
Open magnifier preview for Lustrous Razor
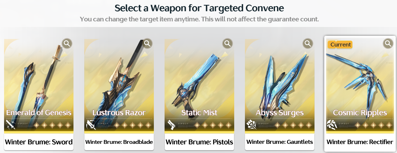tap(147, 44)
